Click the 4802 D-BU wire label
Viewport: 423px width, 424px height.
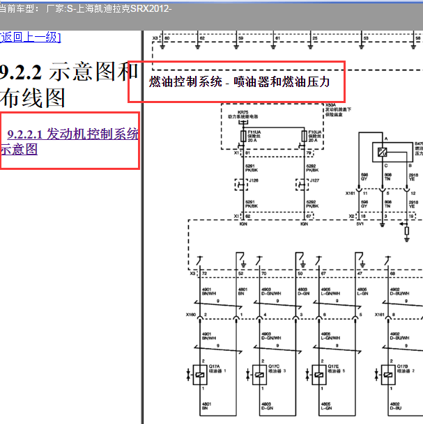click(396, 406)
